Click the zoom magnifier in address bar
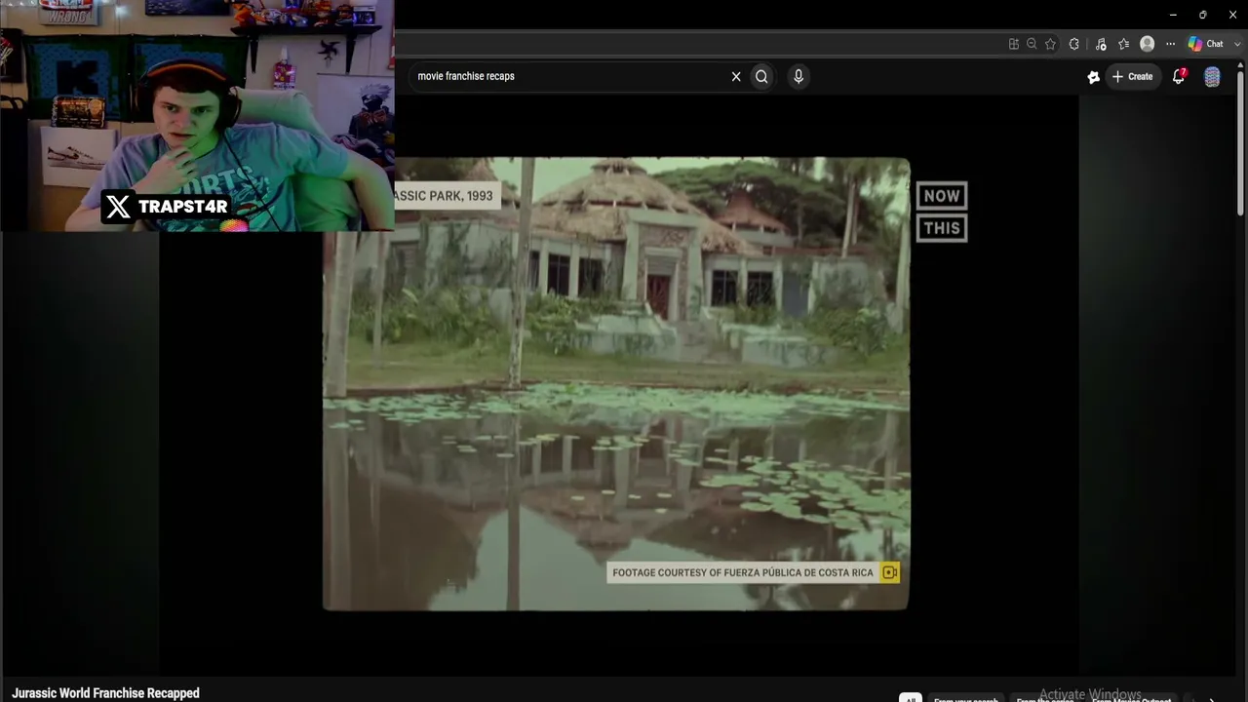 (x=1032, y=44)
